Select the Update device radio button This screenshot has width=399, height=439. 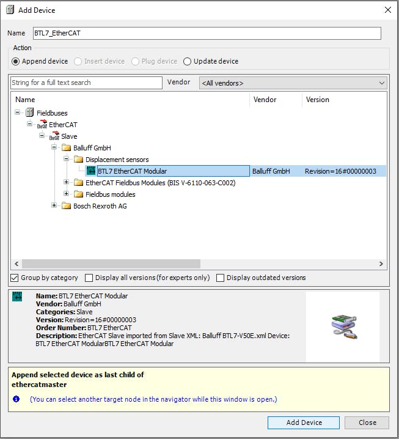click(187, 61)
